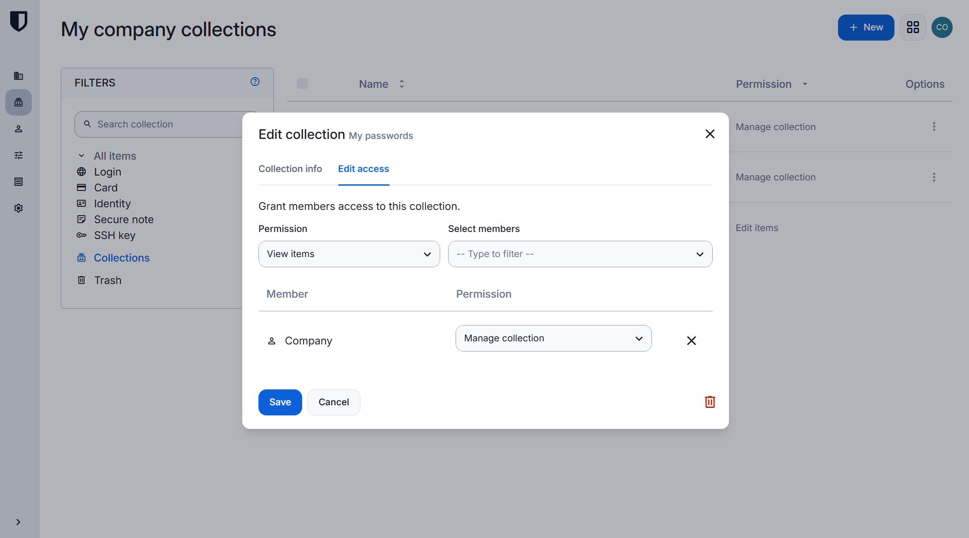The width and height of the screenshot is (969, 538).
Task: Delete collection using red trash icon
Action: [x=710, y=402]
